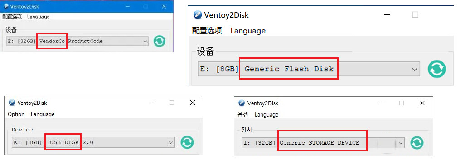Click Ventoy2Disk logo in the Generic Flash Disk window

[198, 15]
